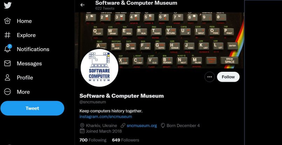Screen dimensions: 282x145
Task: Compose a new post with Tweet button
Action: (x=33, y=108)
